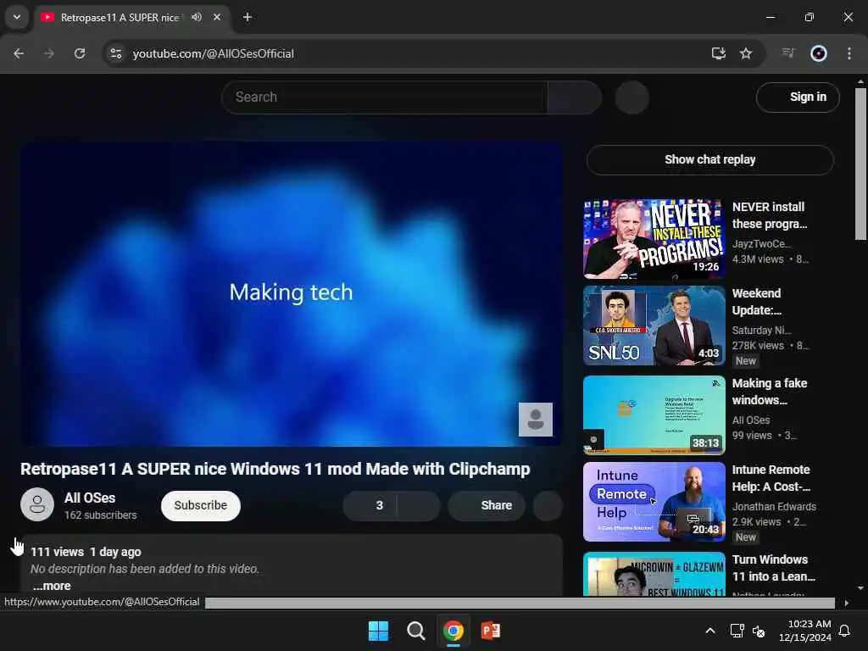Click the scroll-right arrow of horizontal scrollbar
This screenshot has height=651, width=868.
click(847, 603)
